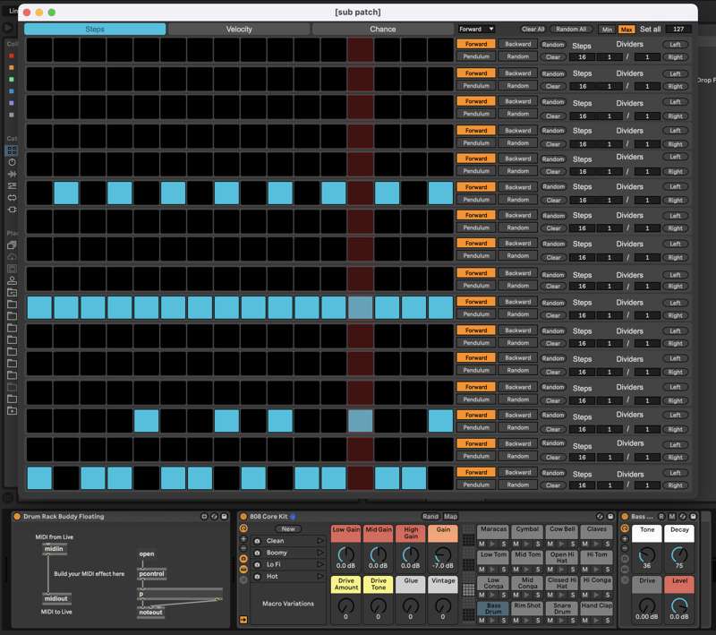Screen dimensions: 716x635
Task: Switch to the Chance tab
Action: pyautogui.click(x=383, y=30)
